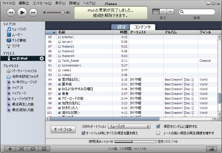The width and height of the screenshot is (222, 153).
Task: Open 90 年代ミュージック smart playlist
Action: pyautogui.click(x=22, y=82)
